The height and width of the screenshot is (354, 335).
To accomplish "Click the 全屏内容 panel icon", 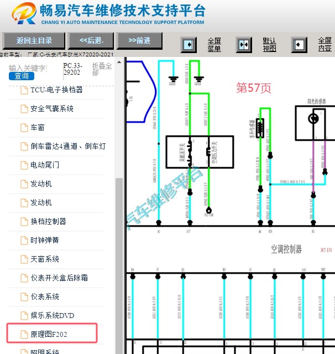I will [299, 45].
